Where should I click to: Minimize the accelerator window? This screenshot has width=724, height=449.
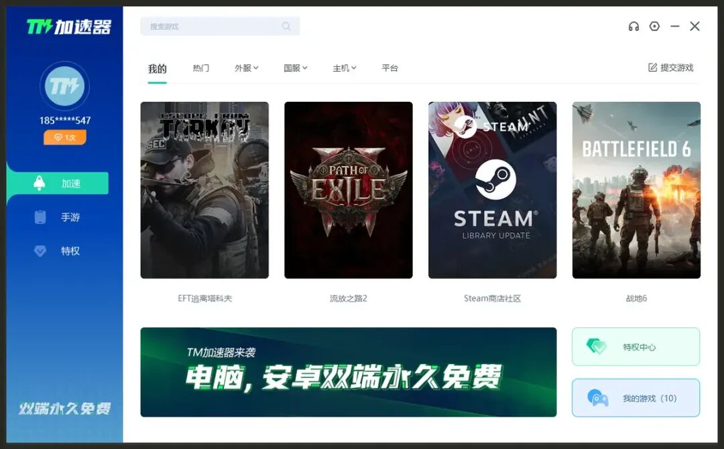[674, 26]
